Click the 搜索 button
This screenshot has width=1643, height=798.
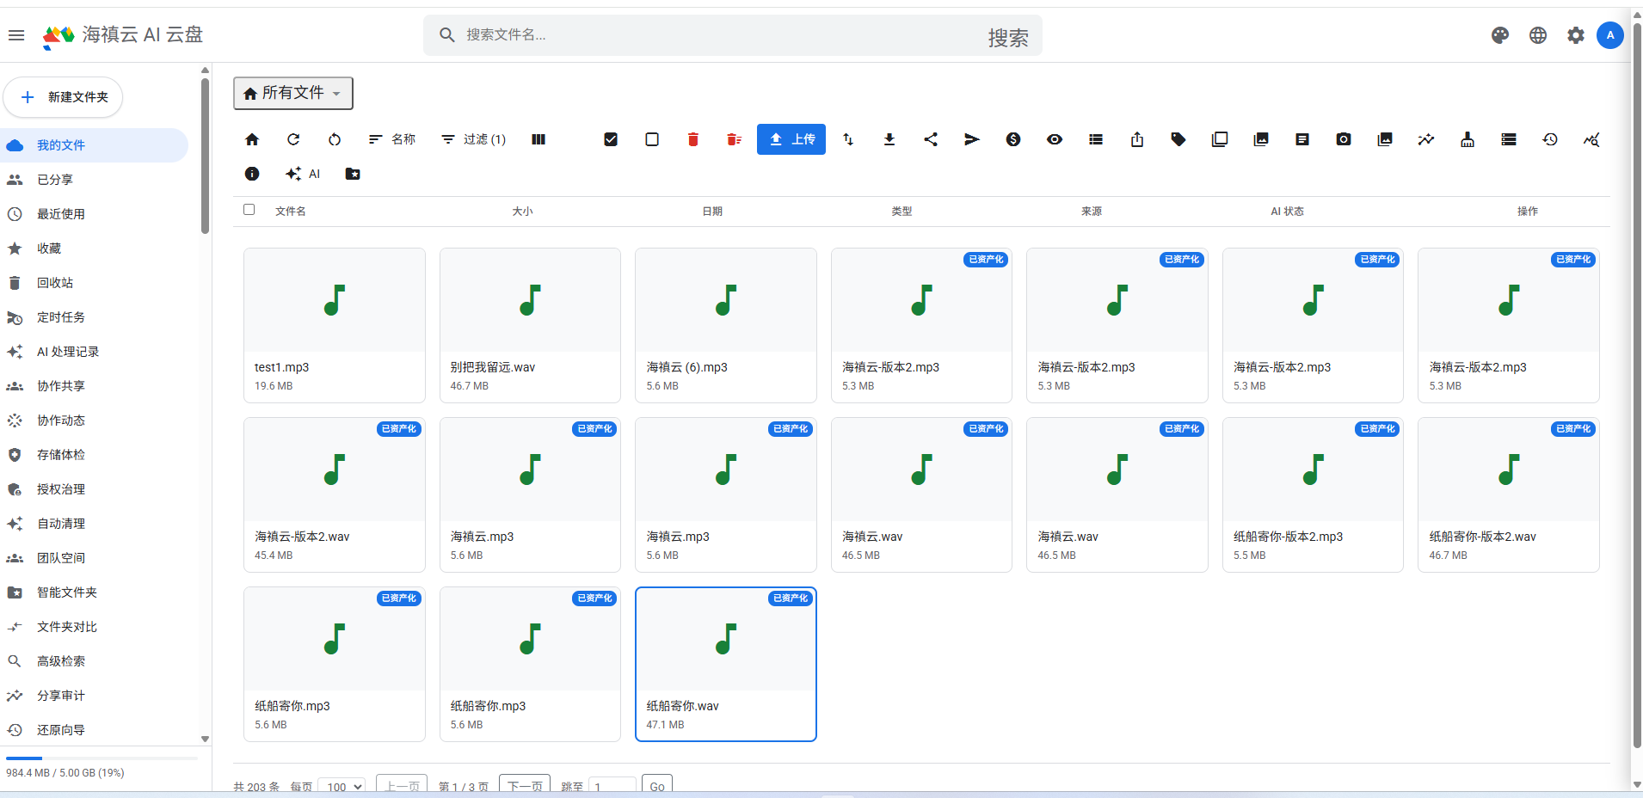point(1008,37)
